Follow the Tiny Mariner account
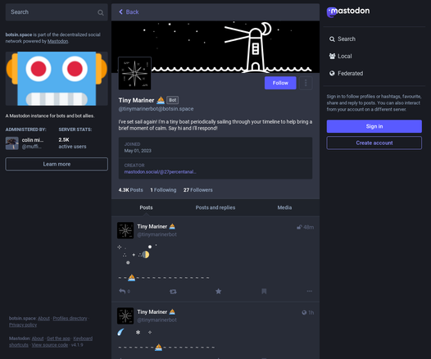 tap(280, 83)
